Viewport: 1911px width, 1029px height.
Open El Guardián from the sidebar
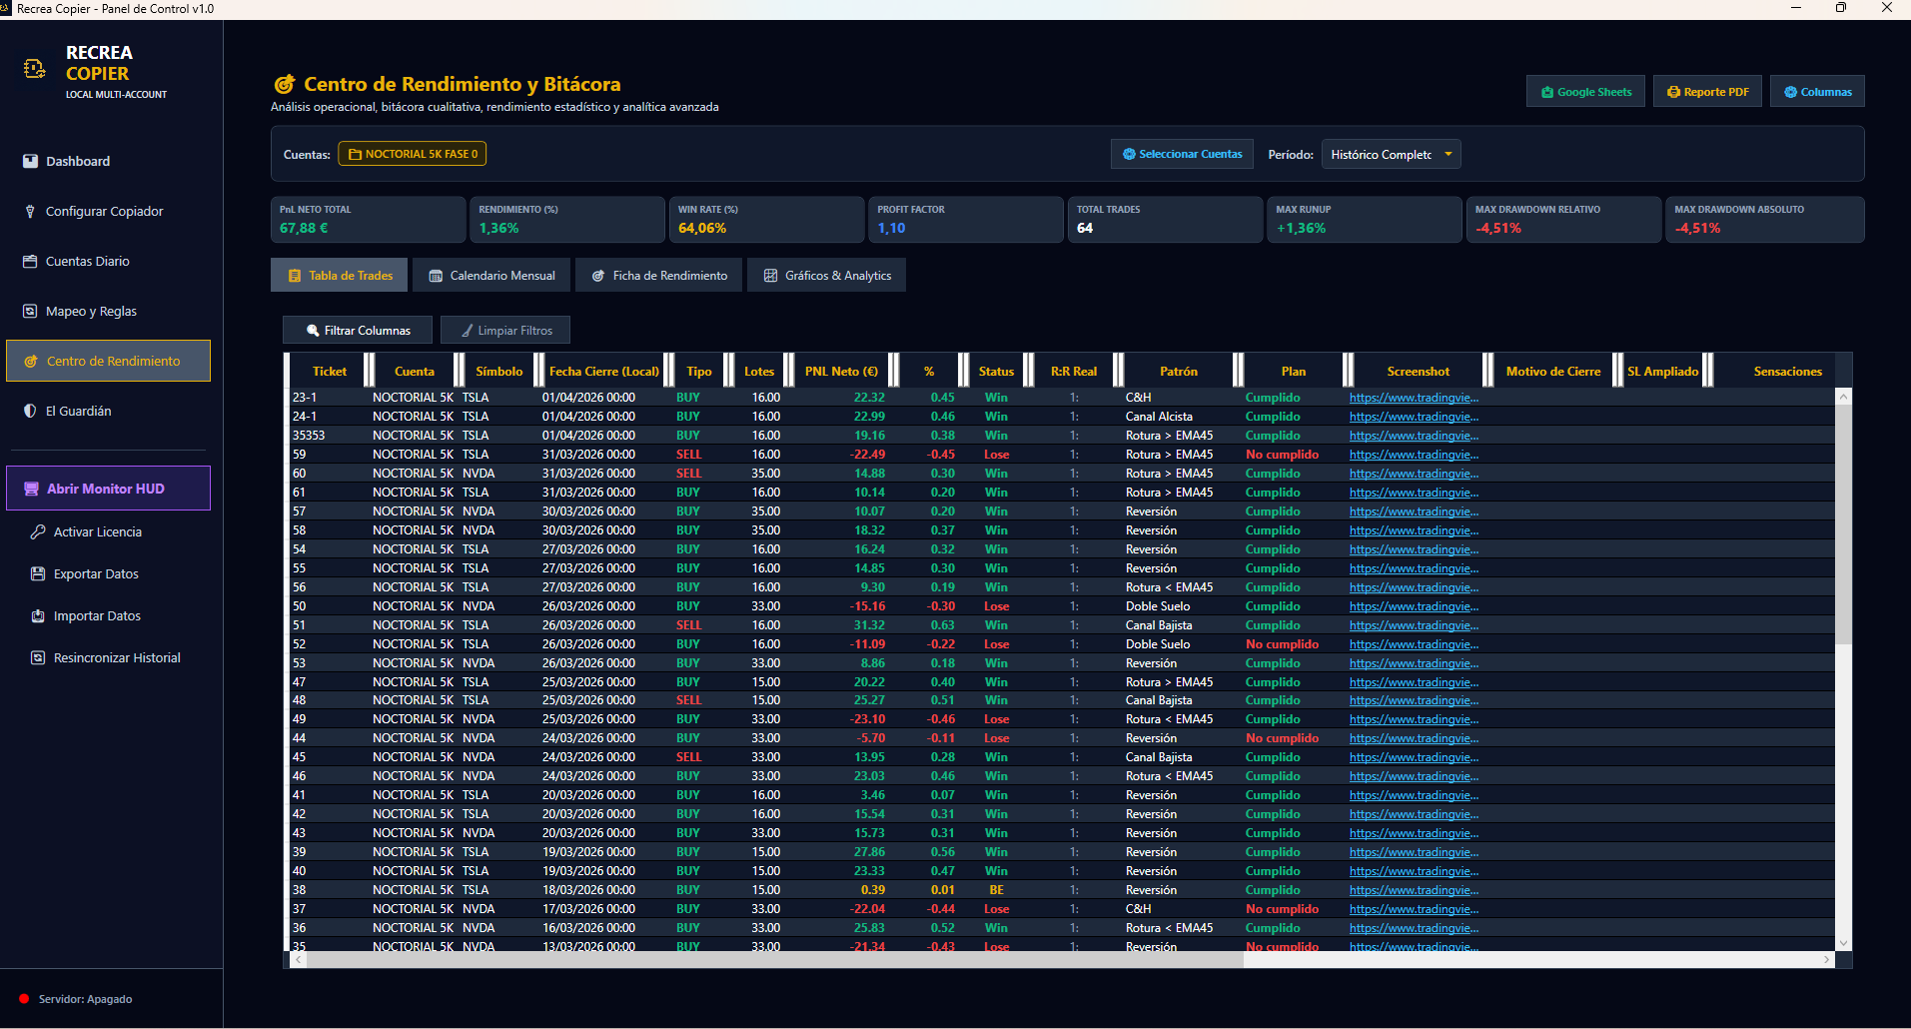click(108, 411)
